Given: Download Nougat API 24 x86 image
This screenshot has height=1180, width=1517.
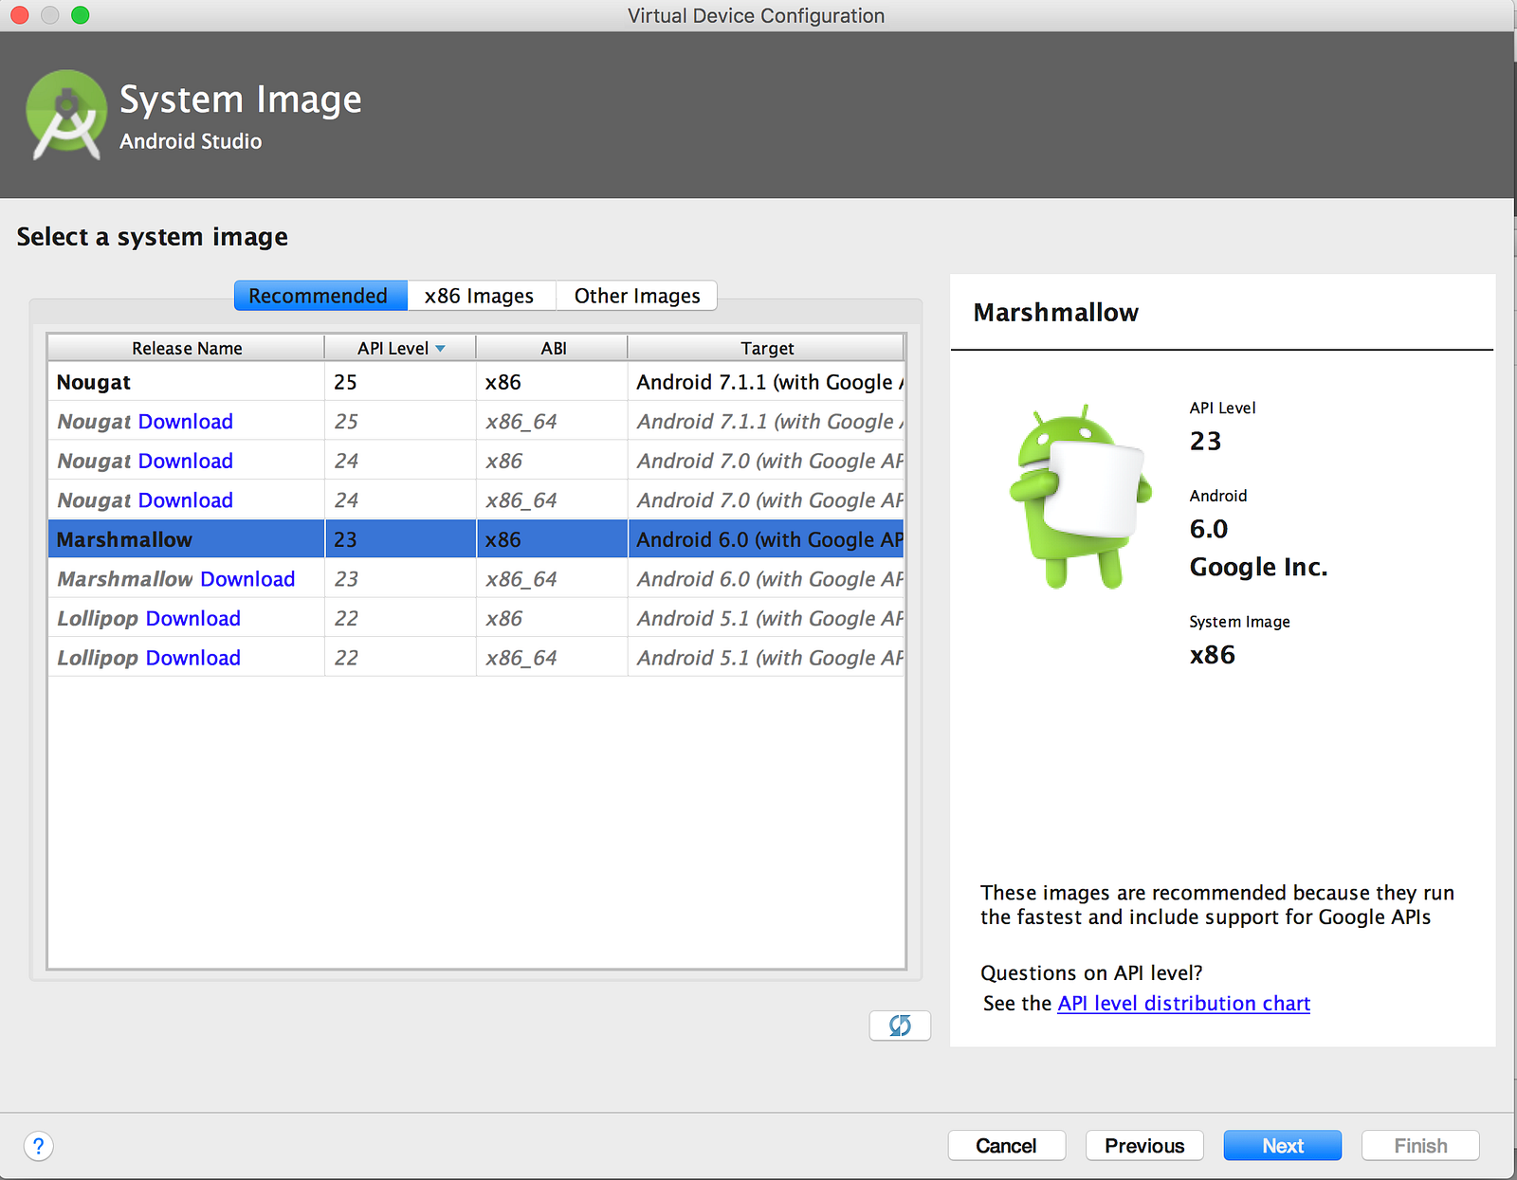Looking at the screenshot, I should (x=186, y=461).
